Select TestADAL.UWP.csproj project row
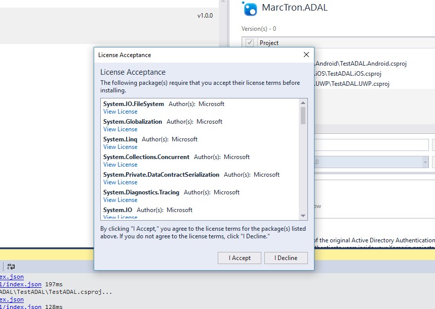 coord(352,84)
